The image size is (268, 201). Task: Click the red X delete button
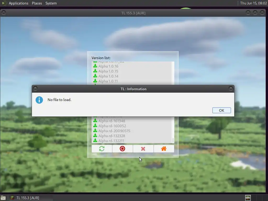143,149
